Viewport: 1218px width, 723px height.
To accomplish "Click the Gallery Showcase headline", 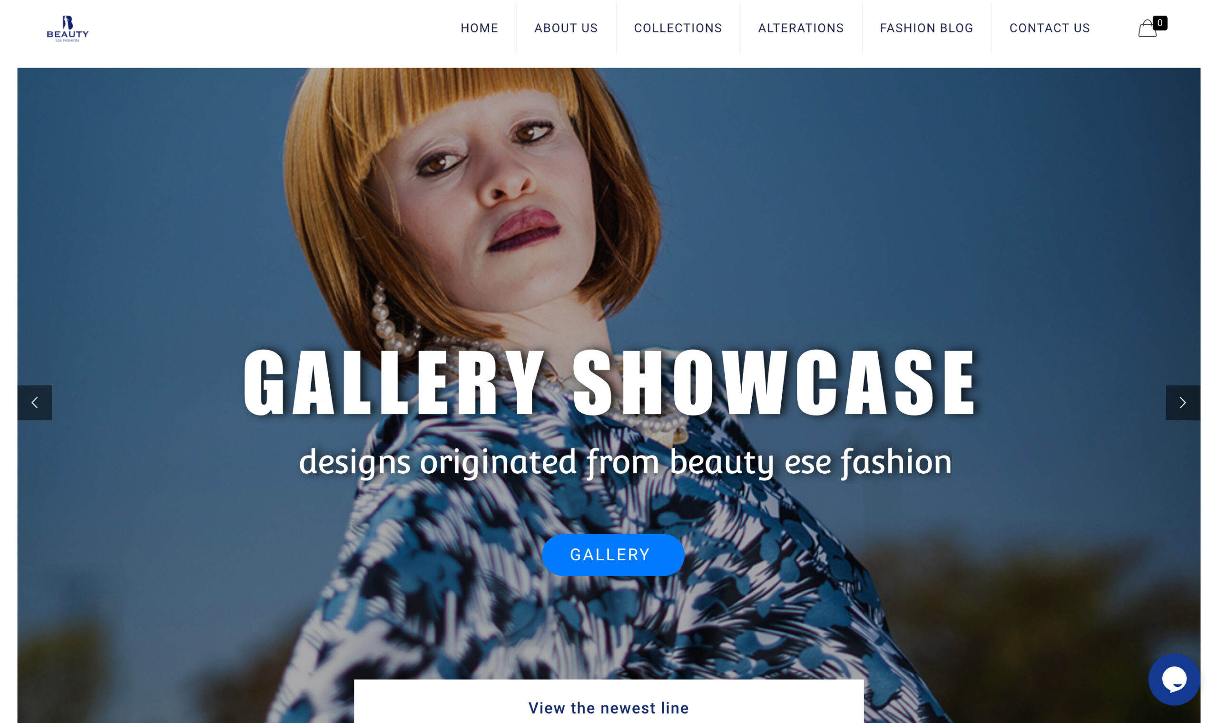I will coord(610,382).
